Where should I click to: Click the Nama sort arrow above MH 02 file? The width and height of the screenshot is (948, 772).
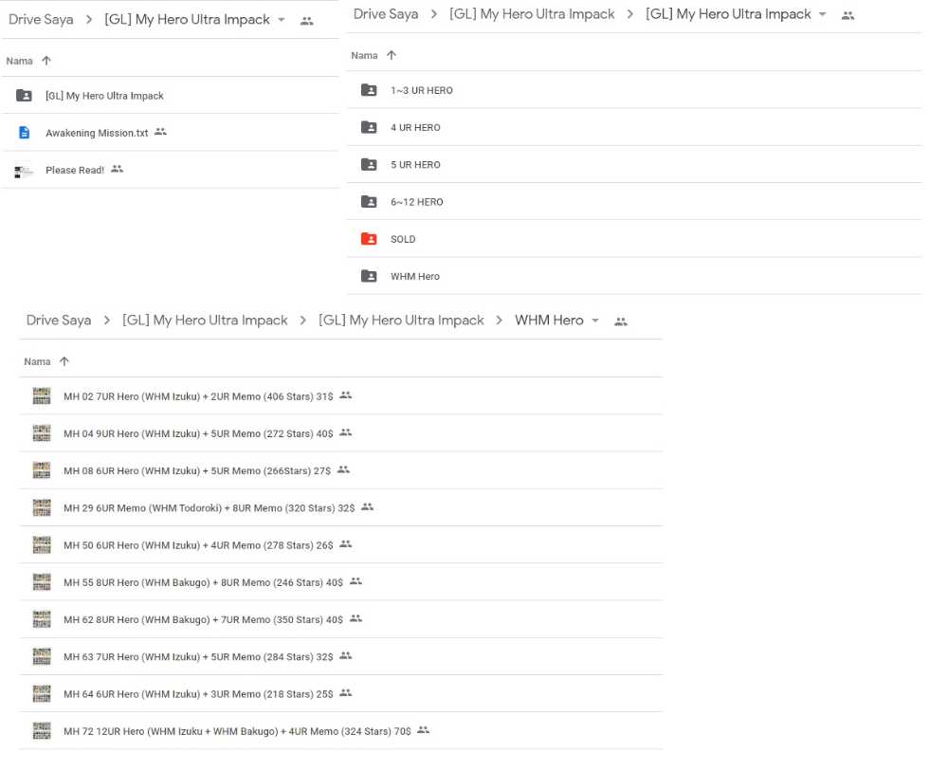point(64,361)
